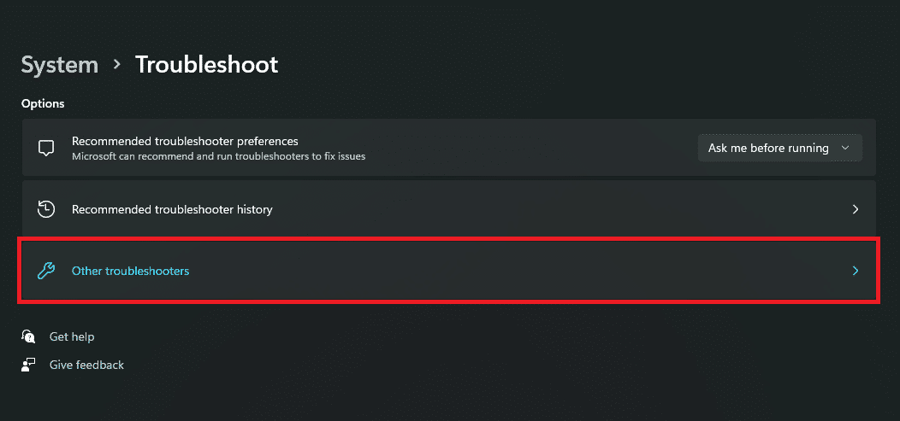Click "Recommended troubleshooter preferences" title text

pos(185,141)
